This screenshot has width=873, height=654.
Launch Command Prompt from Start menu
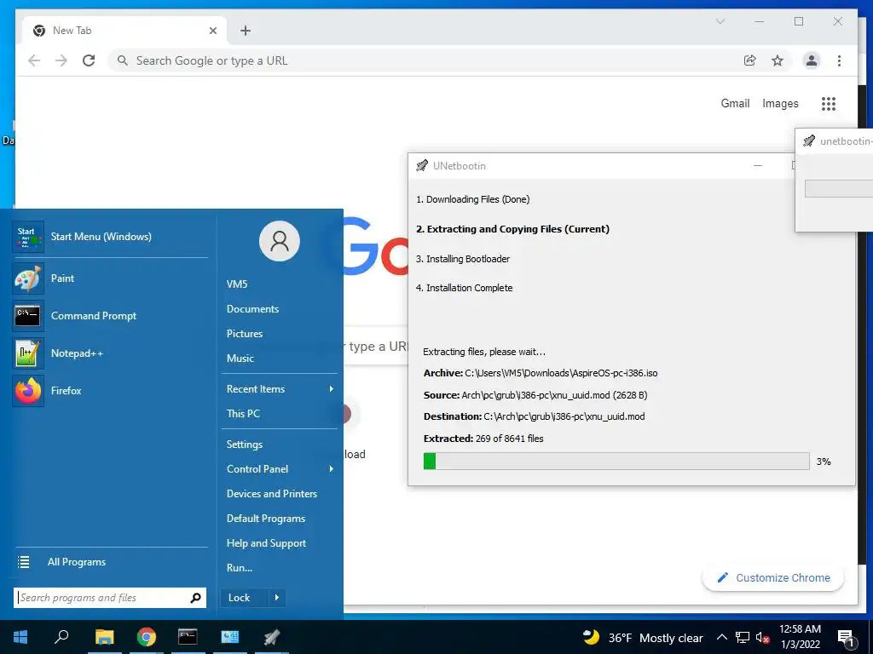pos(110,315)
